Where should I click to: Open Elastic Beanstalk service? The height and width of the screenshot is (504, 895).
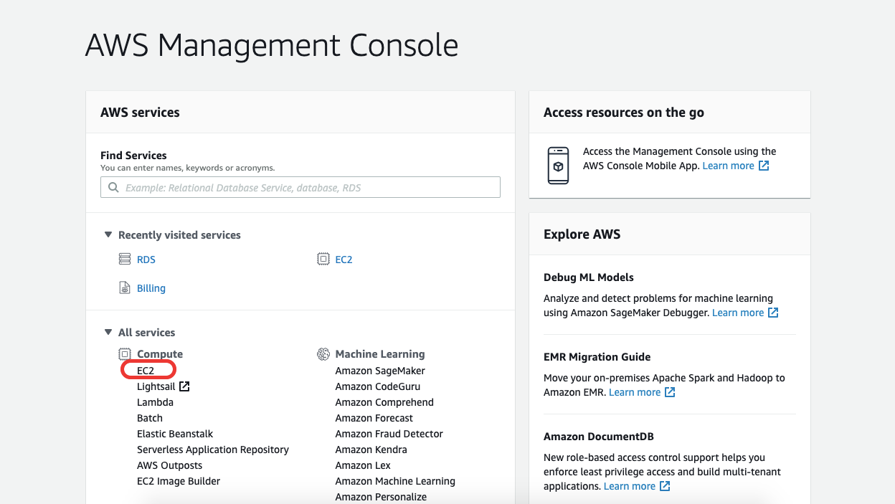pyautogui.click(x=175, y=434)
